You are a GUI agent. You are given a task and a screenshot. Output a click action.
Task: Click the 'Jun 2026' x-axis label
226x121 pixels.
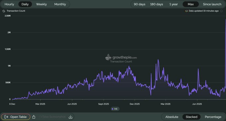tap(197, 104)
